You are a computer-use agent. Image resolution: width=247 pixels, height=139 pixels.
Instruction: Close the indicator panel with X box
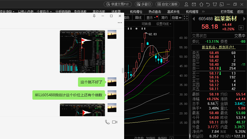pos(171,138)
